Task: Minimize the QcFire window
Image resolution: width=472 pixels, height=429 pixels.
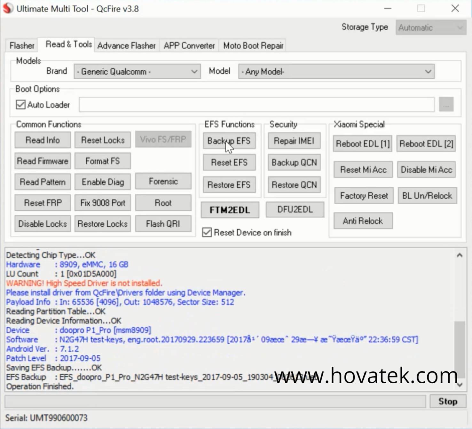Action: (x=388, y=8)
